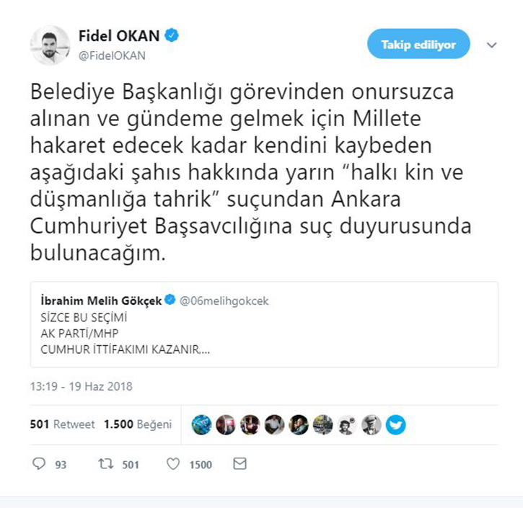Click the blue Twitter bird avatar

click(395, 424)
